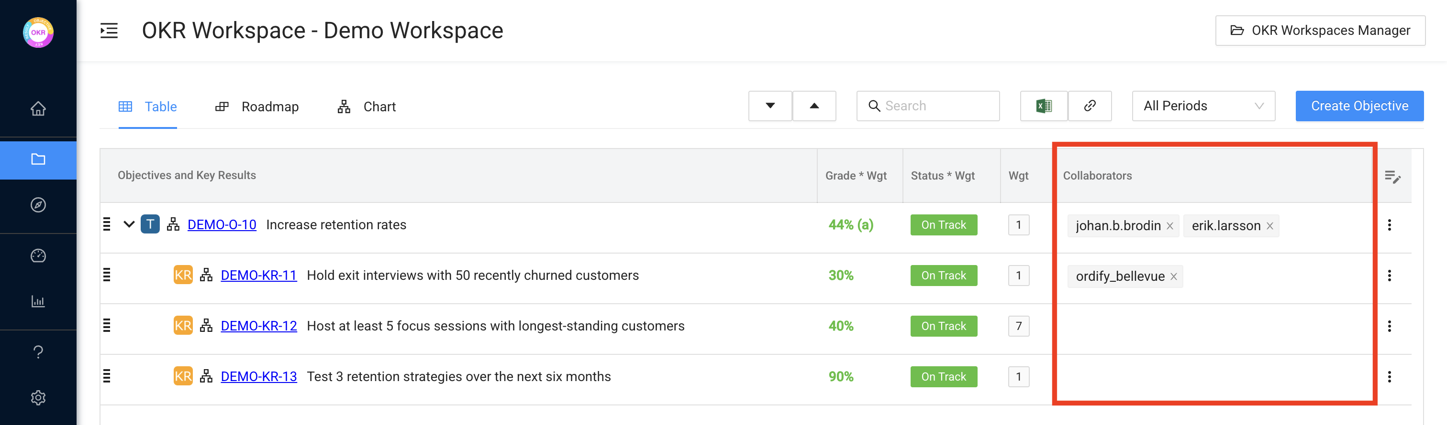1447x425 pixels.
Task: Click the copy link icon button
Action: (x=1089, y=106)
